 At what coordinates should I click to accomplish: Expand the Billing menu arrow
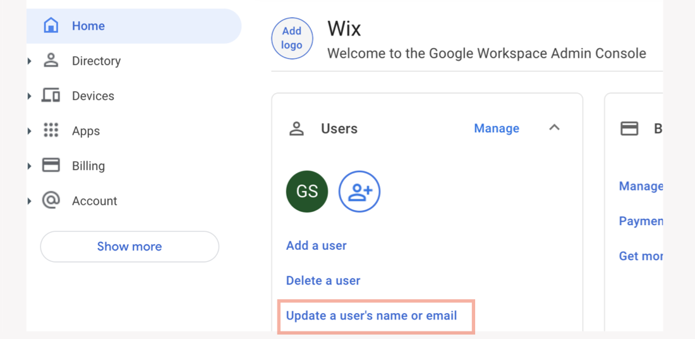[30, 166]
